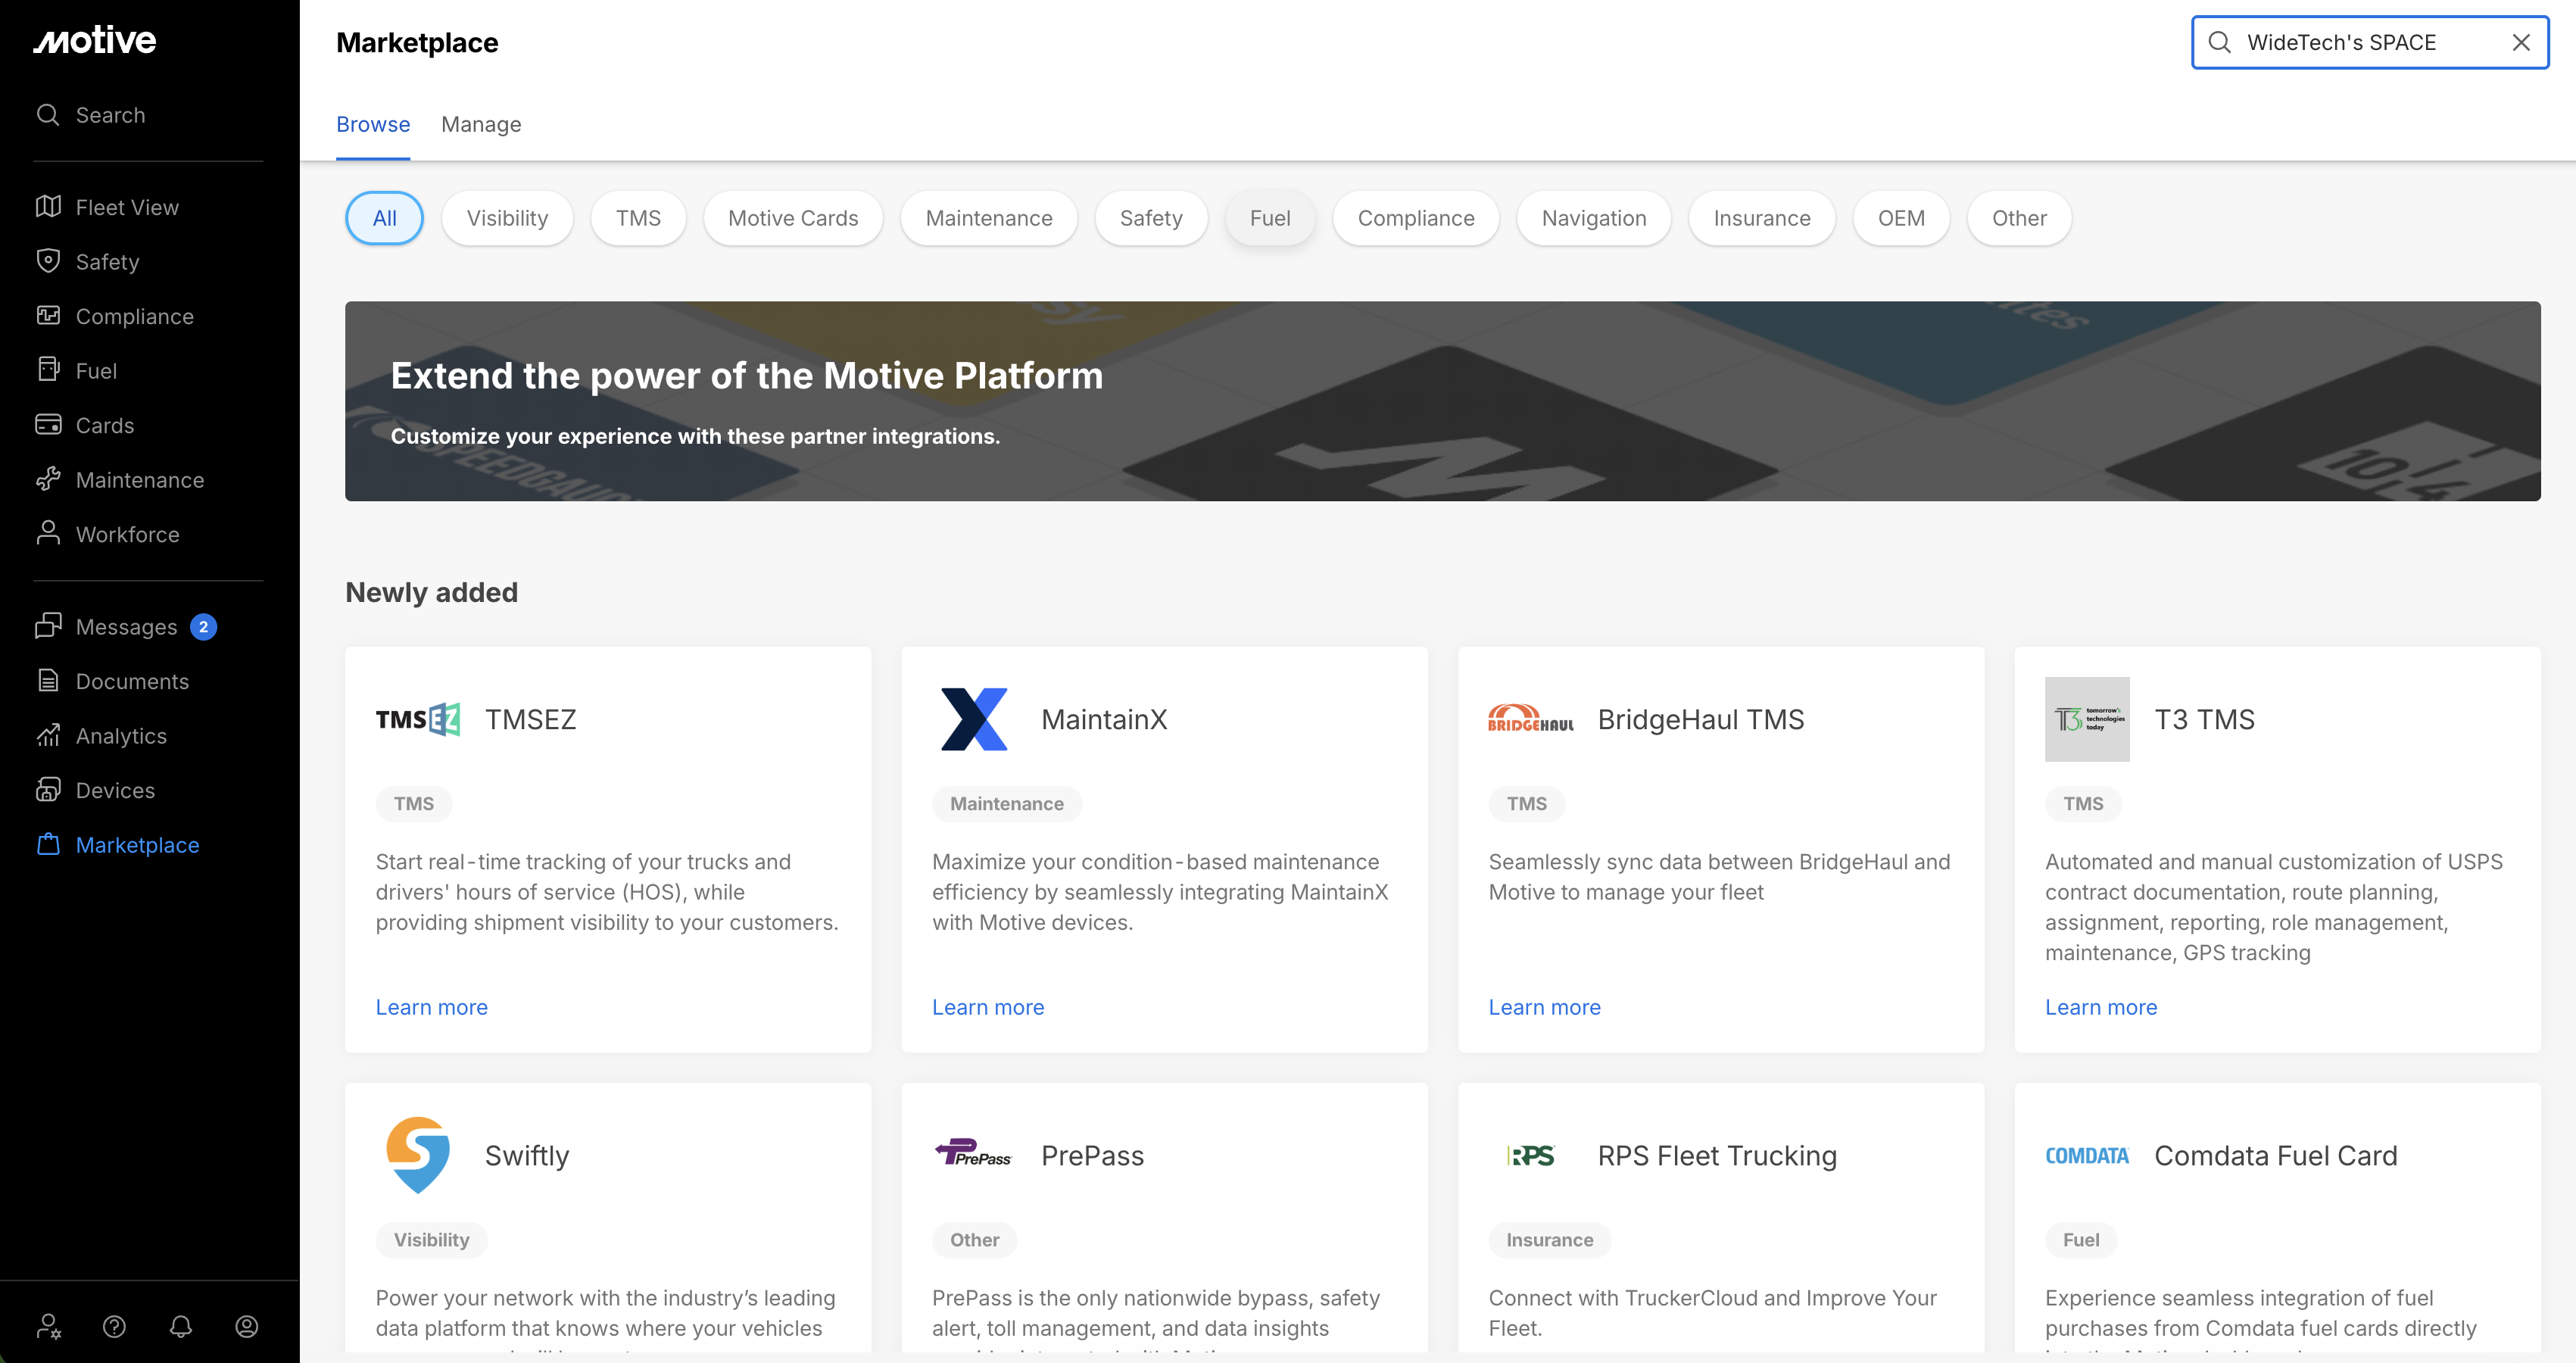
Task: Switch to the Manage tab
Action: click(x=481, y=124)
